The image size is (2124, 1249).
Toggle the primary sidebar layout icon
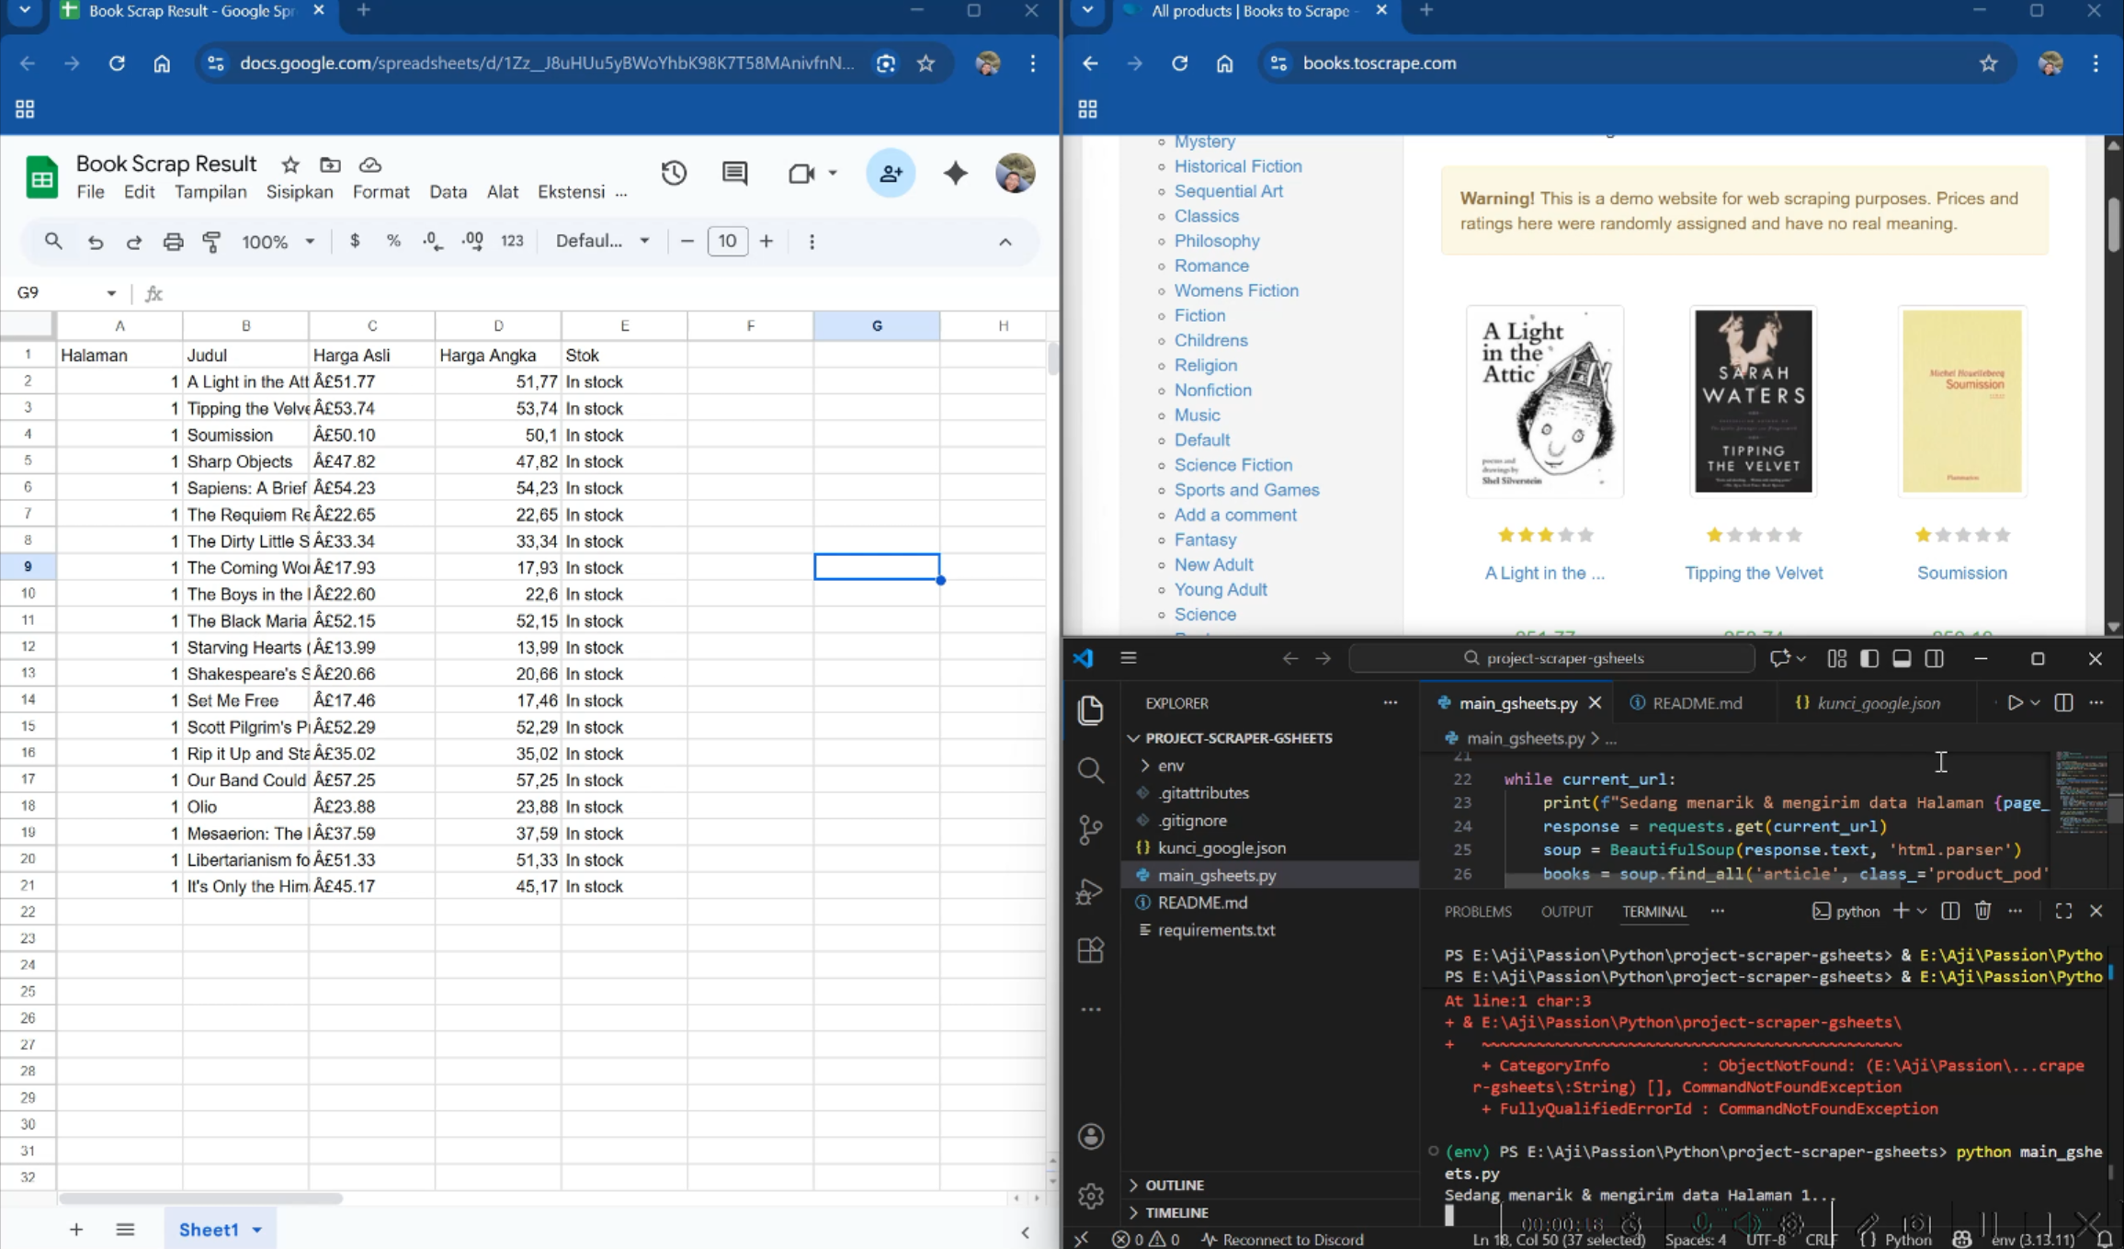1868,658
